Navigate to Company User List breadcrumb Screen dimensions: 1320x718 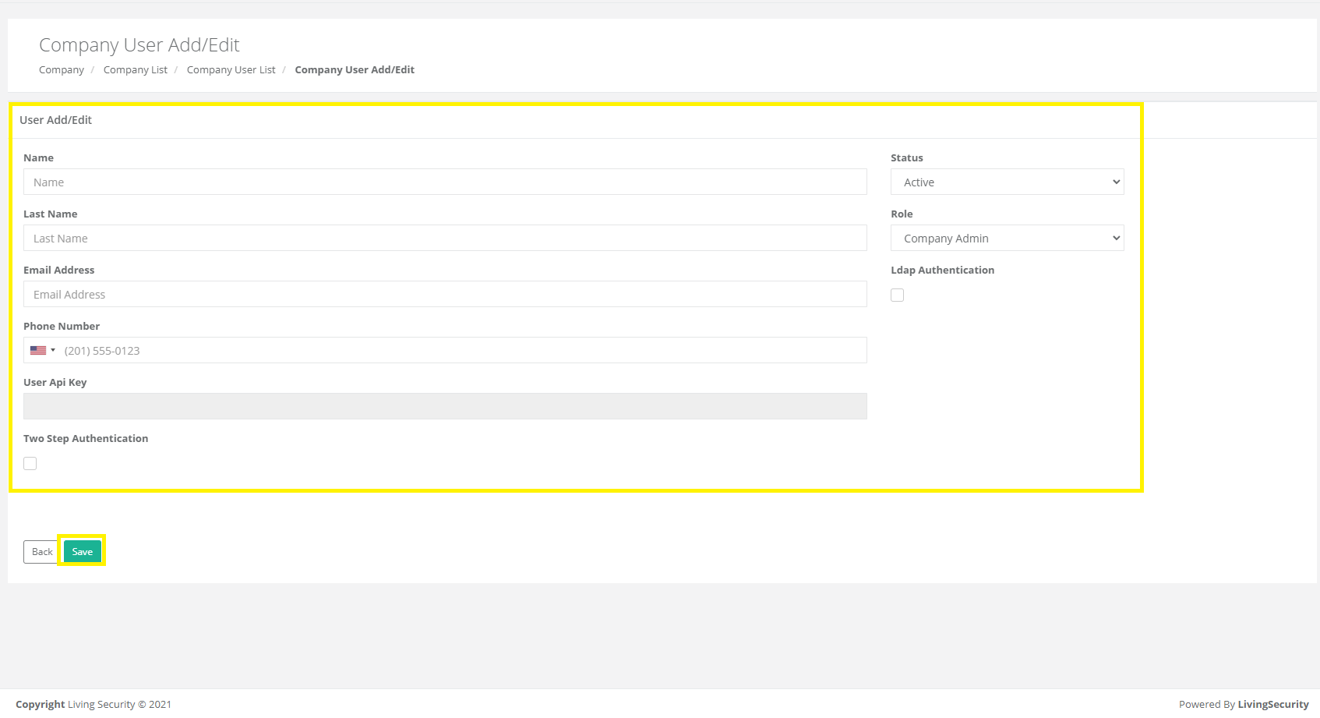coord(231,69)
